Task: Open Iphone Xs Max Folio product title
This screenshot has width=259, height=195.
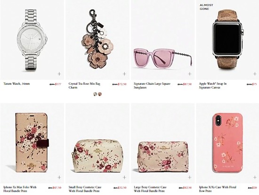Action: coord(20,189)
